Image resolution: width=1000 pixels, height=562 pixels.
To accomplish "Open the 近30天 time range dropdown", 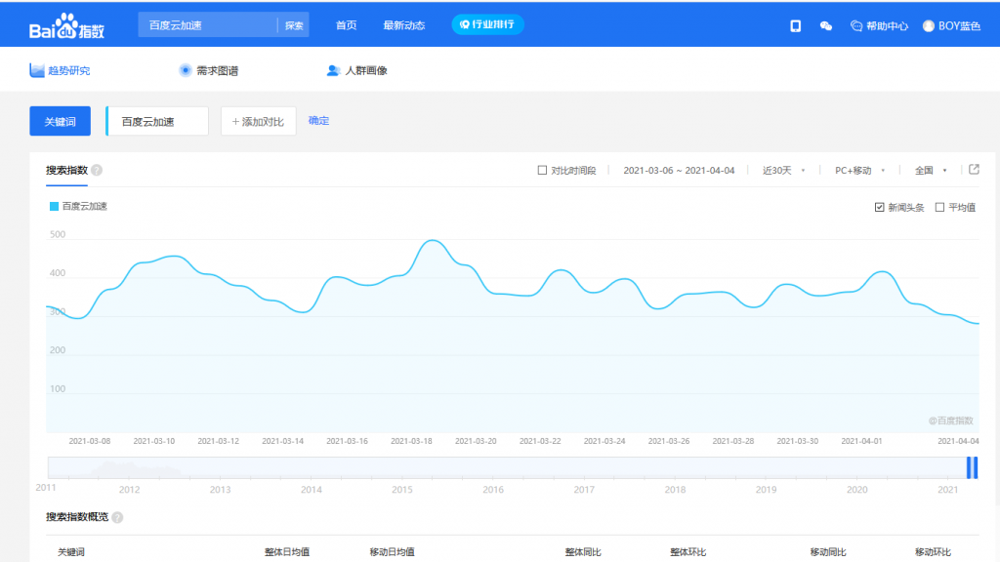I will pos(784,170).
